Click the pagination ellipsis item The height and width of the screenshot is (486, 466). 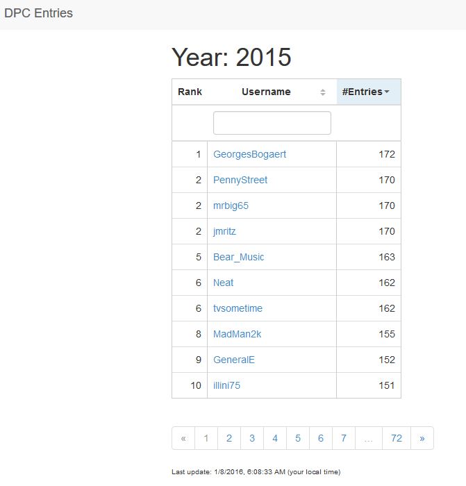369,438
